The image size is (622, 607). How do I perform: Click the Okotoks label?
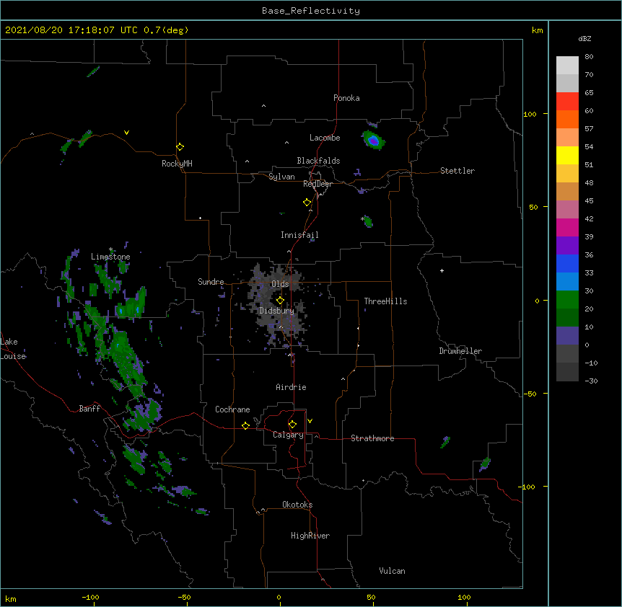point(297,505)
